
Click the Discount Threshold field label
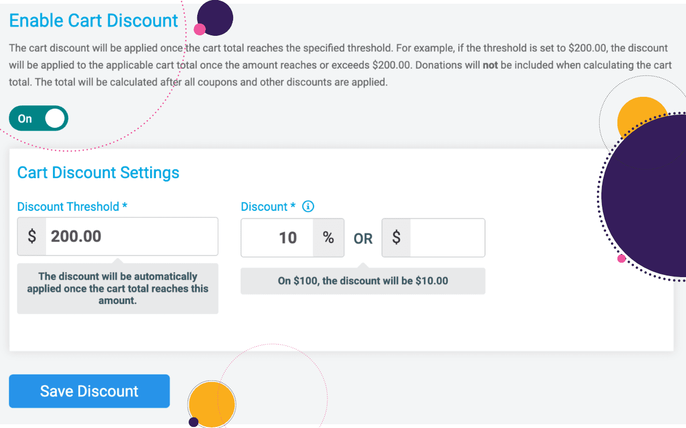(72, 207)
